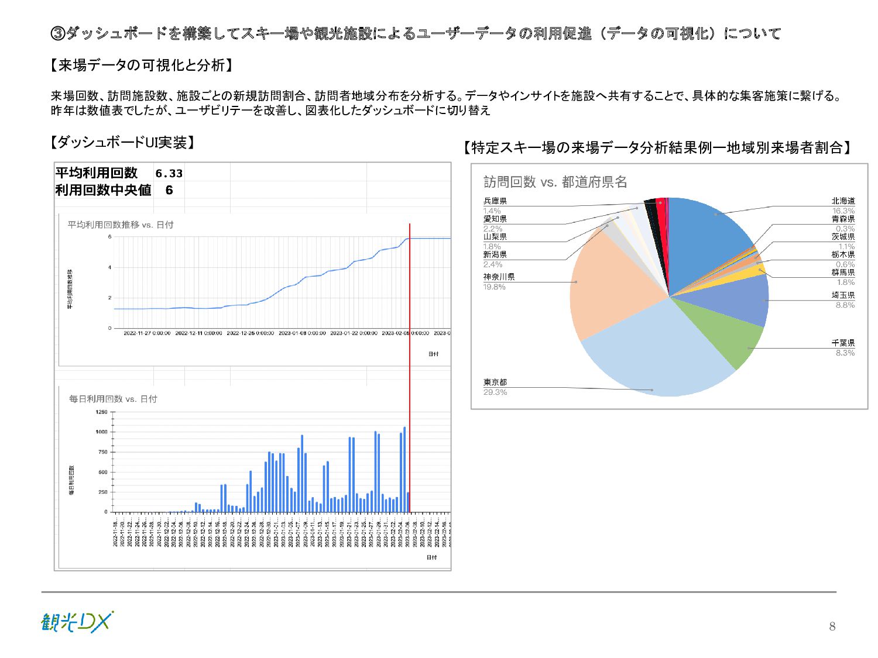
Task: Click the yellow 群馬県 pie slice
Action: click(755, 271)
